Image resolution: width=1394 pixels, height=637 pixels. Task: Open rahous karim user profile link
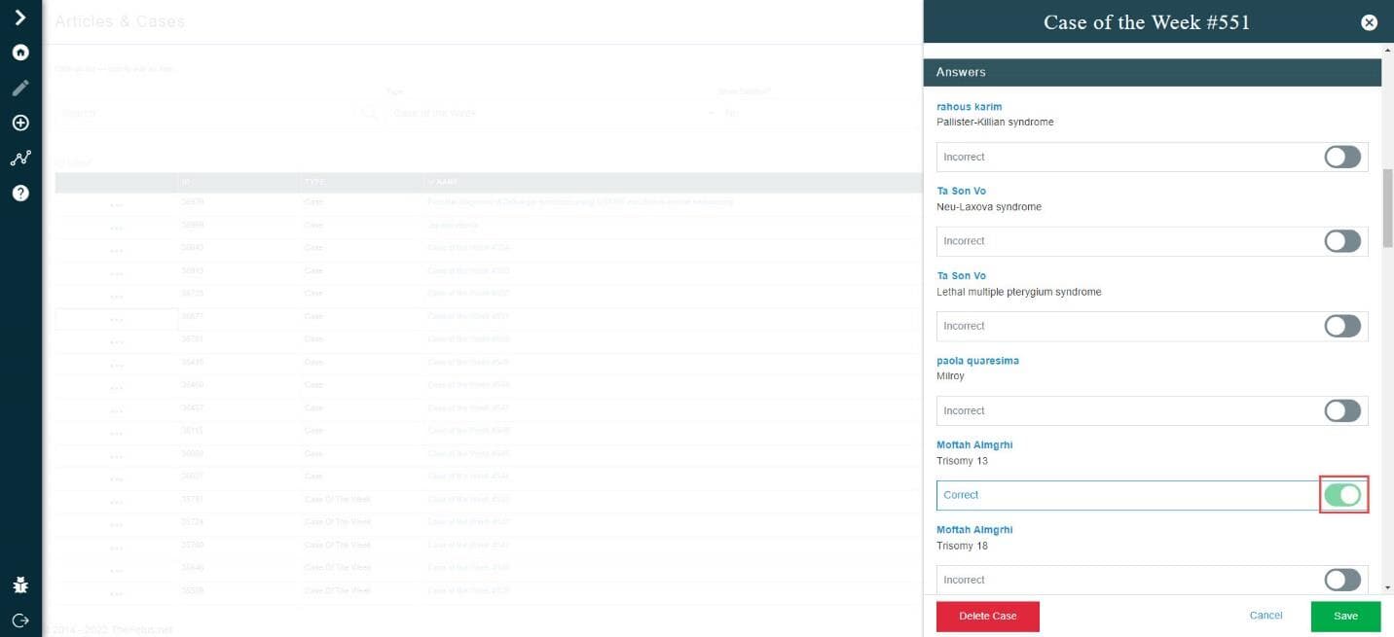pos(969,106)
